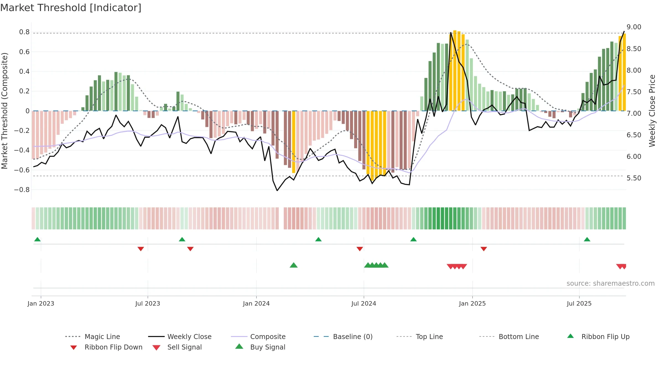
Task: Select the lone Buy Signal marker near March 2024
Action: pyautogui.click(x=294, y=265)
